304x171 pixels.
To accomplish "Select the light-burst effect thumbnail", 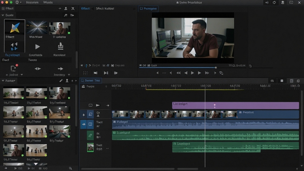I will (x=36, y=28).
